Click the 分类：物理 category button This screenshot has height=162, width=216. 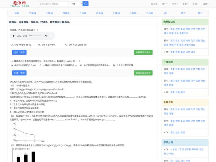[19, 73]
